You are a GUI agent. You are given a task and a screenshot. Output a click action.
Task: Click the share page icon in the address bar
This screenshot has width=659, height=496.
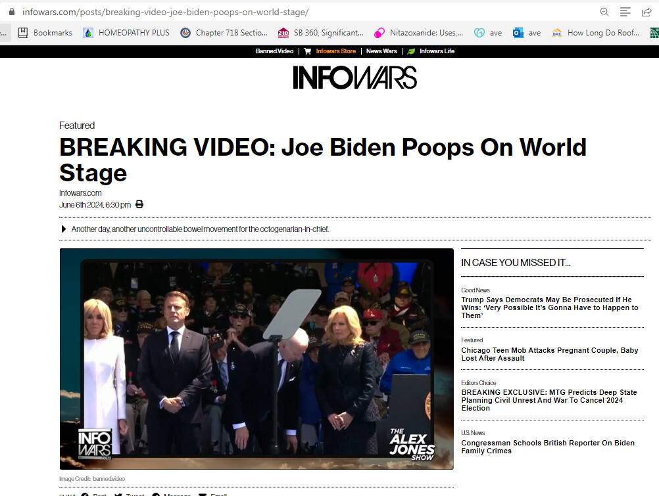coord(647,12)
